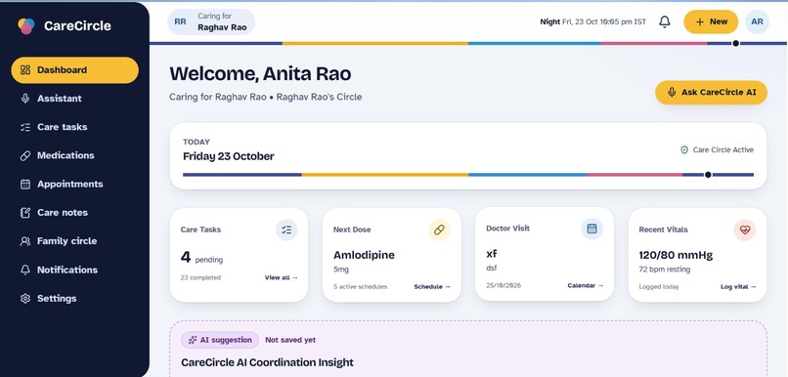Click 5 active schedules text
The width and height of the screenshot is (788, 377).
(360, 286)
